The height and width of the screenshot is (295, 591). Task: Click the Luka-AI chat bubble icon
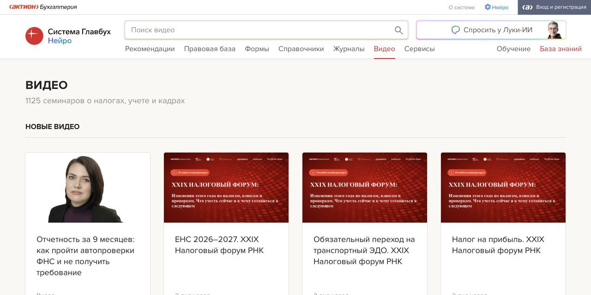(x=456, y=30)
